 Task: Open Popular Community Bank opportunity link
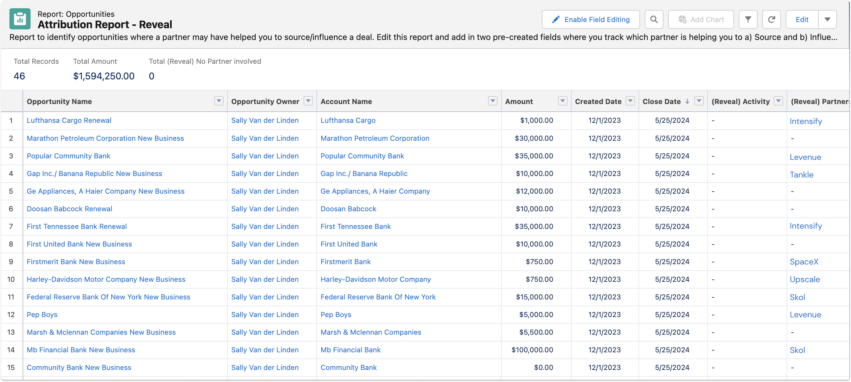pyautogui.click(x=68, y=156)
